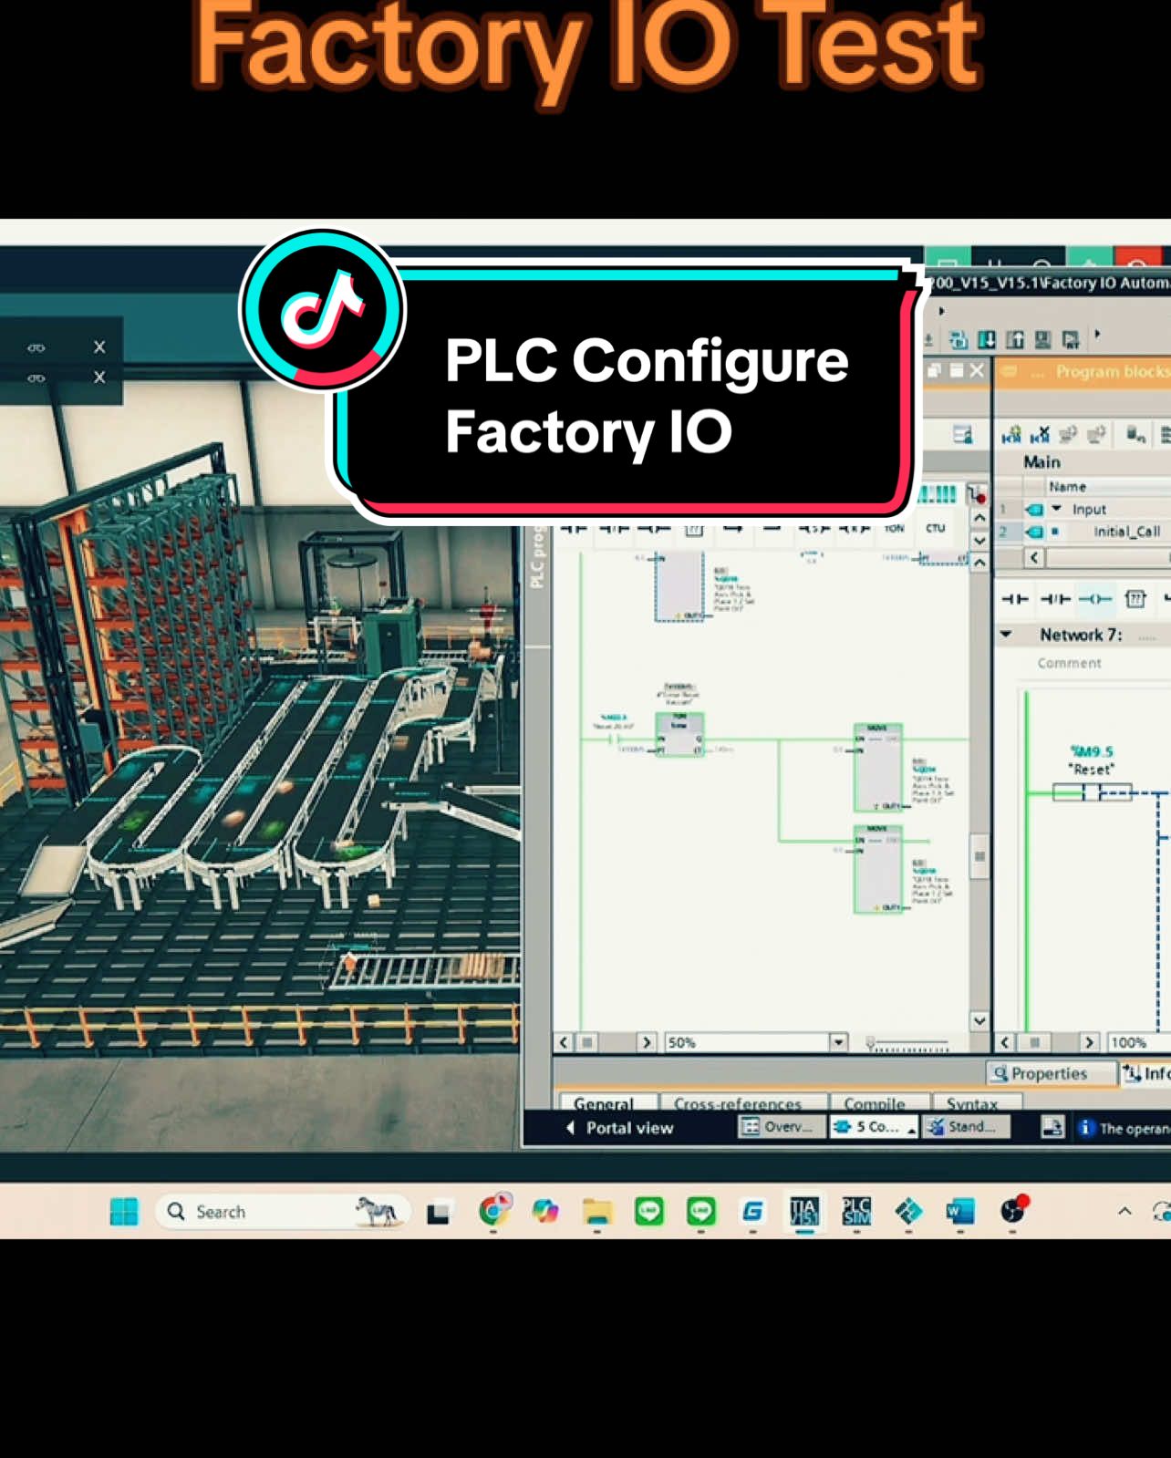Screen dimensions: 1171x1458
Task: Toggle the second link icon in Factory IO
Action: coord(36,377)
